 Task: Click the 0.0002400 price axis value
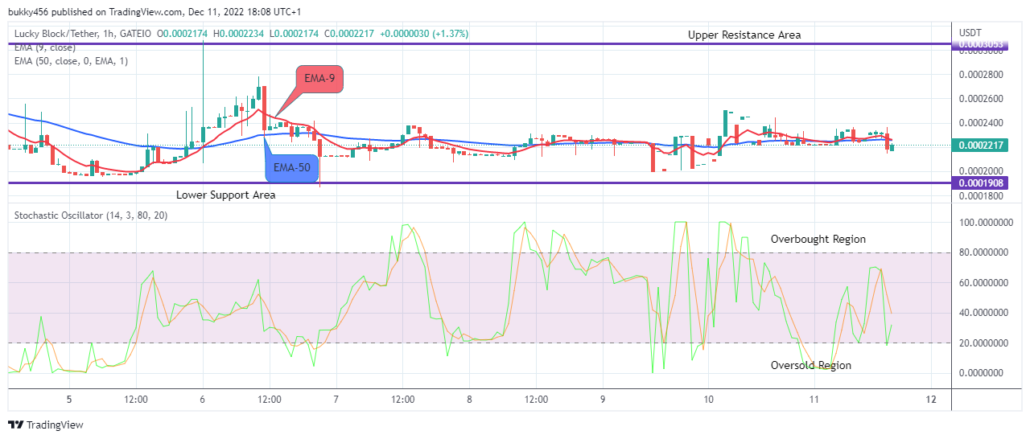[x=980, y=122]
